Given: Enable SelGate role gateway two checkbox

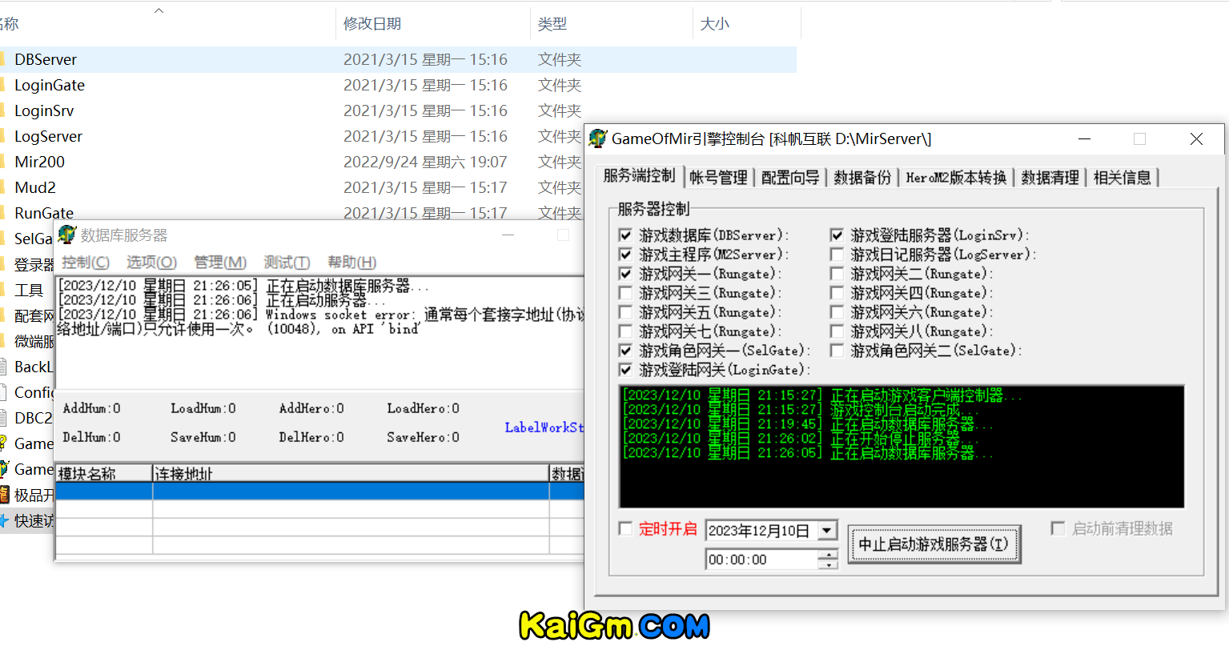Looking at the screenshot, I should (837, 351).
